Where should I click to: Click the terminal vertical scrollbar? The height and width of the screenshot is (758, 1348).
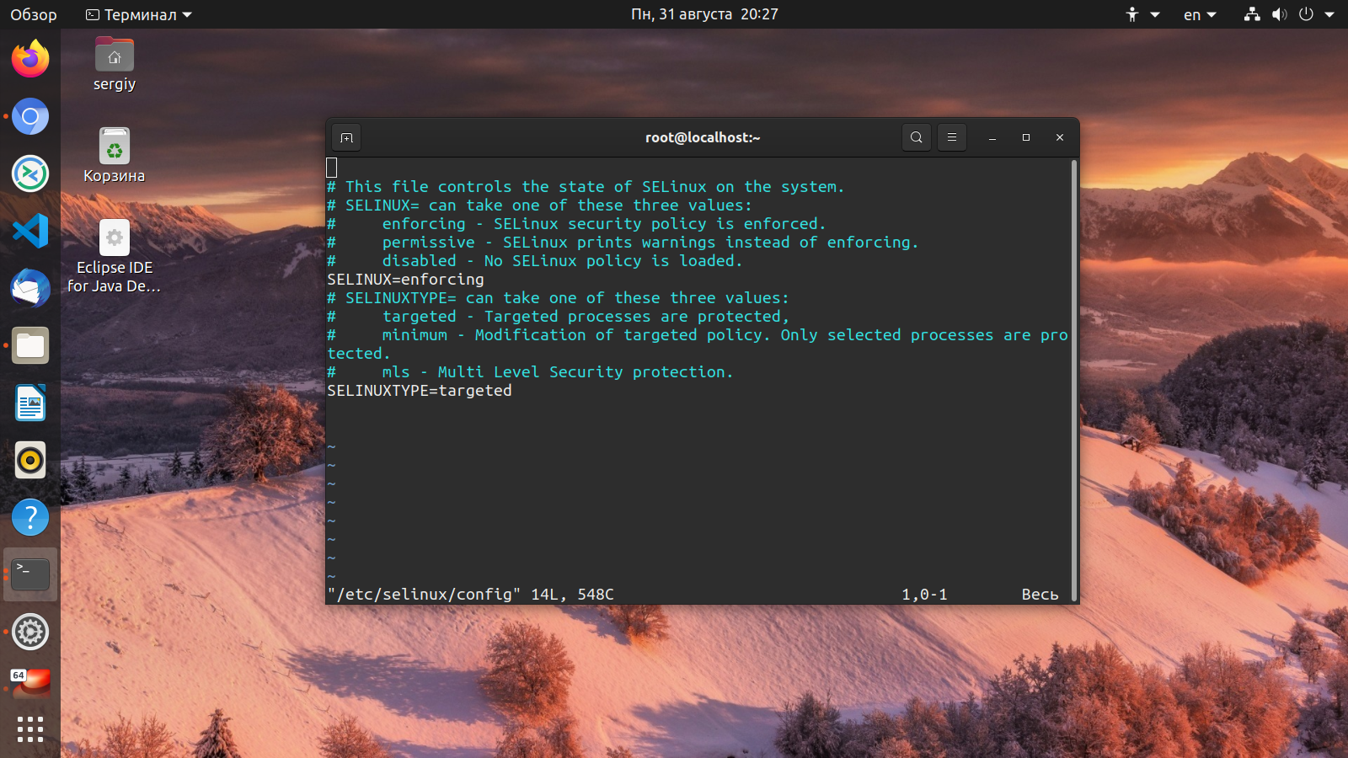(x=1074, y=379)
